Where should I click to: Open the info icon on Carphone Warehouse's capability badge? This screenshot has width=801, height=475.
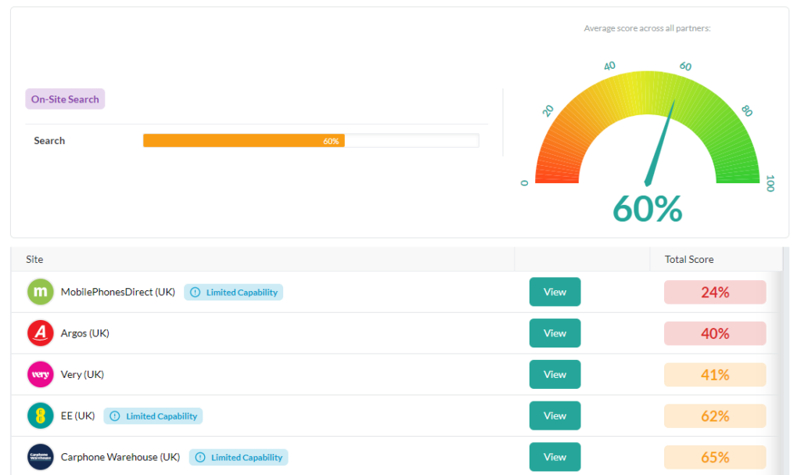(x=199, y=457)
